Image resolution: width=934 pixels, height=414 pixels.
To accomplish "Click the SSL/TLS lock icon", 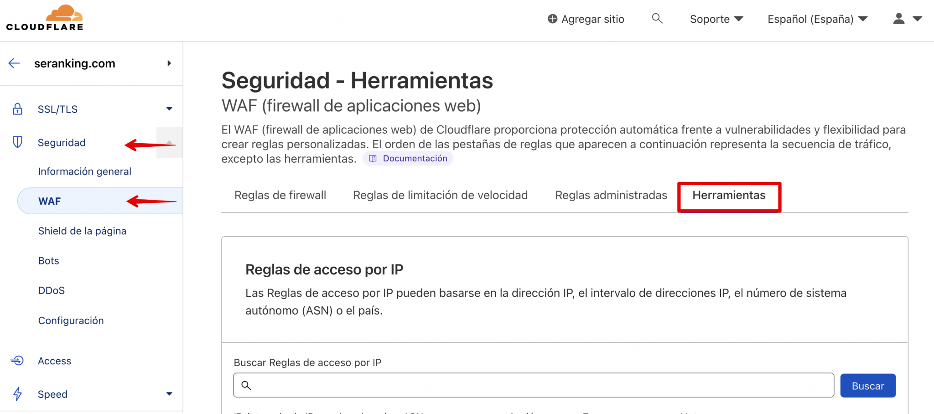I will [x=17, y=109].
